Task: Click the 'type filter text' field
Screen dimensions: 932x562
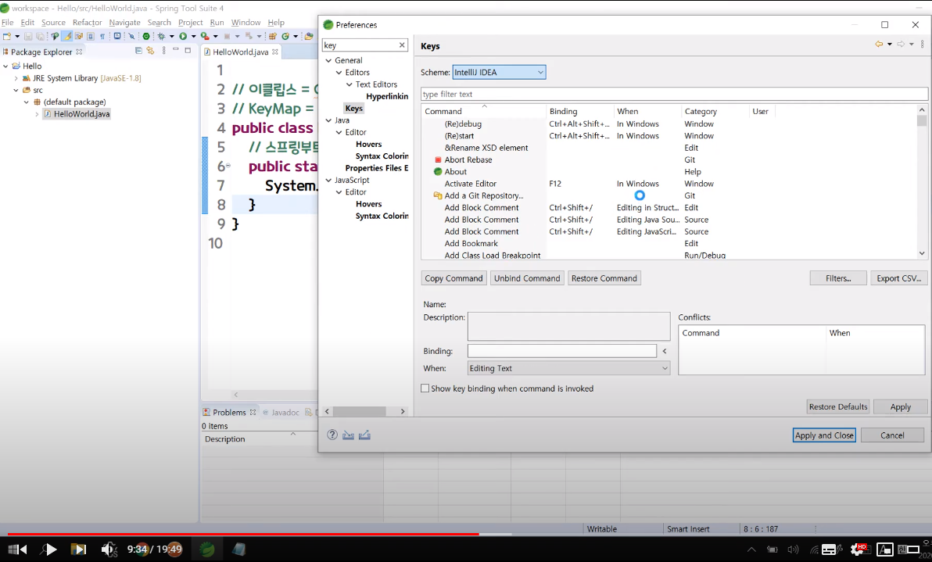Action: tap(674, 95)
